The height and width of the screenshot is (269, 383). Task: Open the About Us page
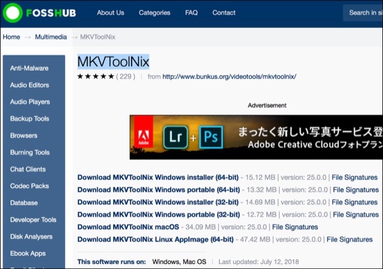110,13
